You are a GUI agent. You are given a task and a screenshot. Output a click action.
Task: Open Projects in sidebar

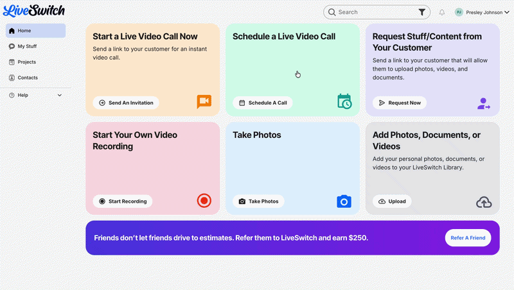[35, 62]
